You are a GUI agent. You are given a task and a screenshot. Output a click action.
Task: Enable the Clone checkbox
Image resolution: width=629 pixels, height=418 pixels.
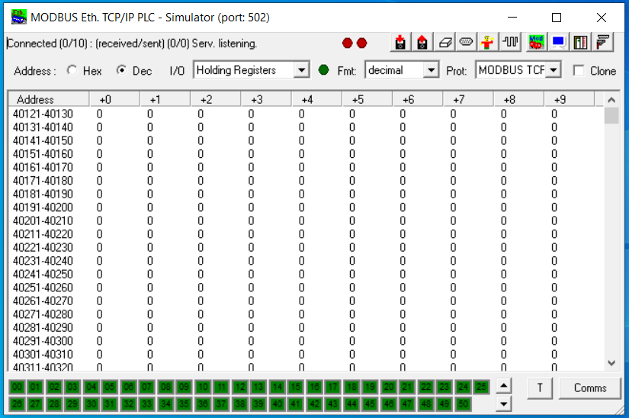click(x=579, y=71)
